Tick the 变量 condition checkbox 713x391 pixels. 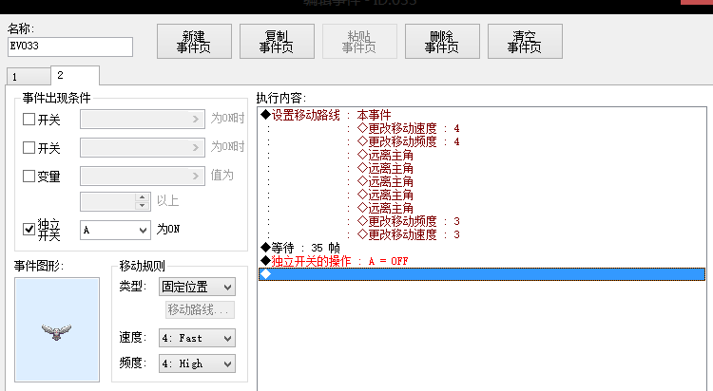coord(29,176)
